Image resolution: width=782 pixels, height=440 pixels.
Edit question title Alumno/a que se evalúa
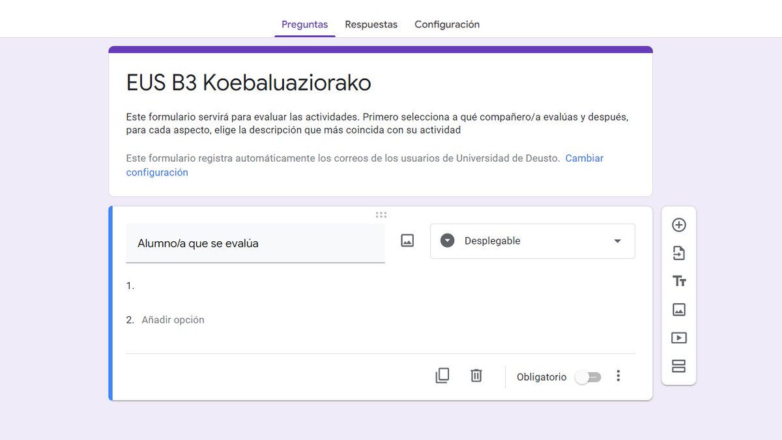255,243
